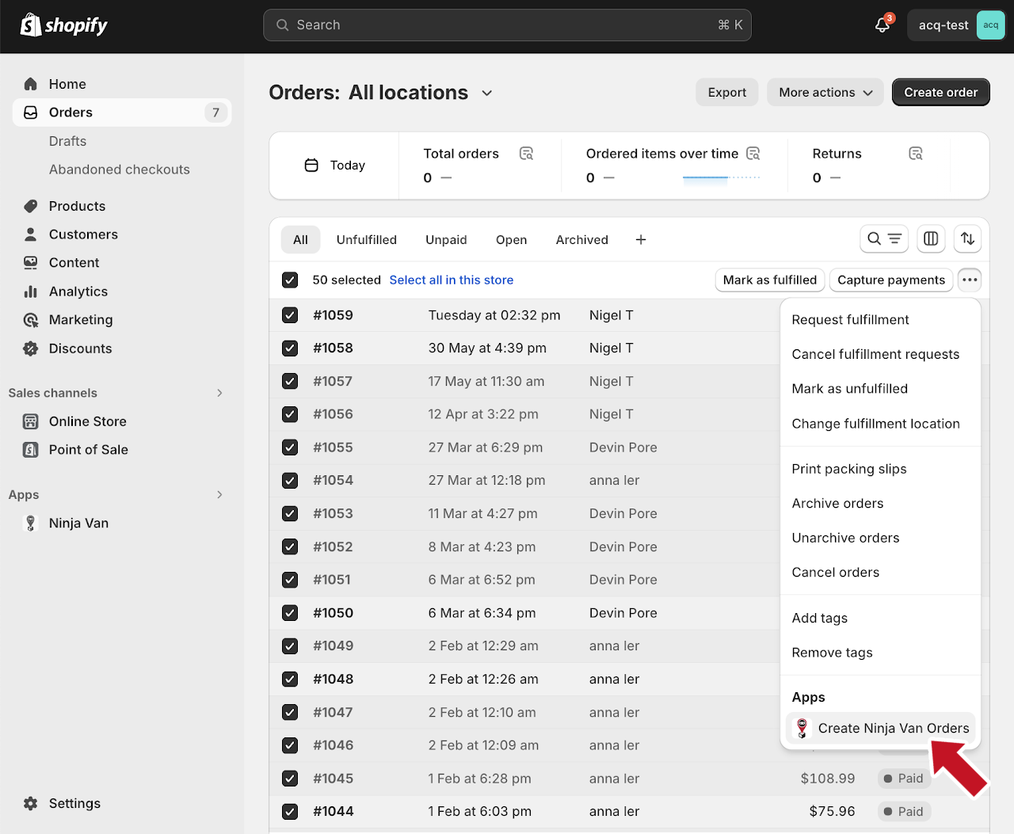Uncheck the checkbox for order #1059
This screenshot has height=834, width=1014.
tap(290, 315)
